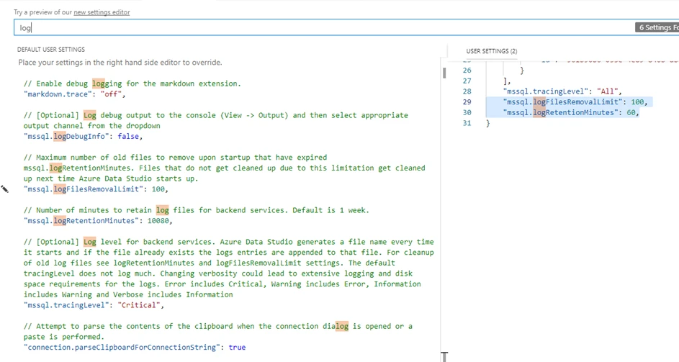679x362 pixels.
Task: Open the new settings editor link
Action: pos(102,12)
